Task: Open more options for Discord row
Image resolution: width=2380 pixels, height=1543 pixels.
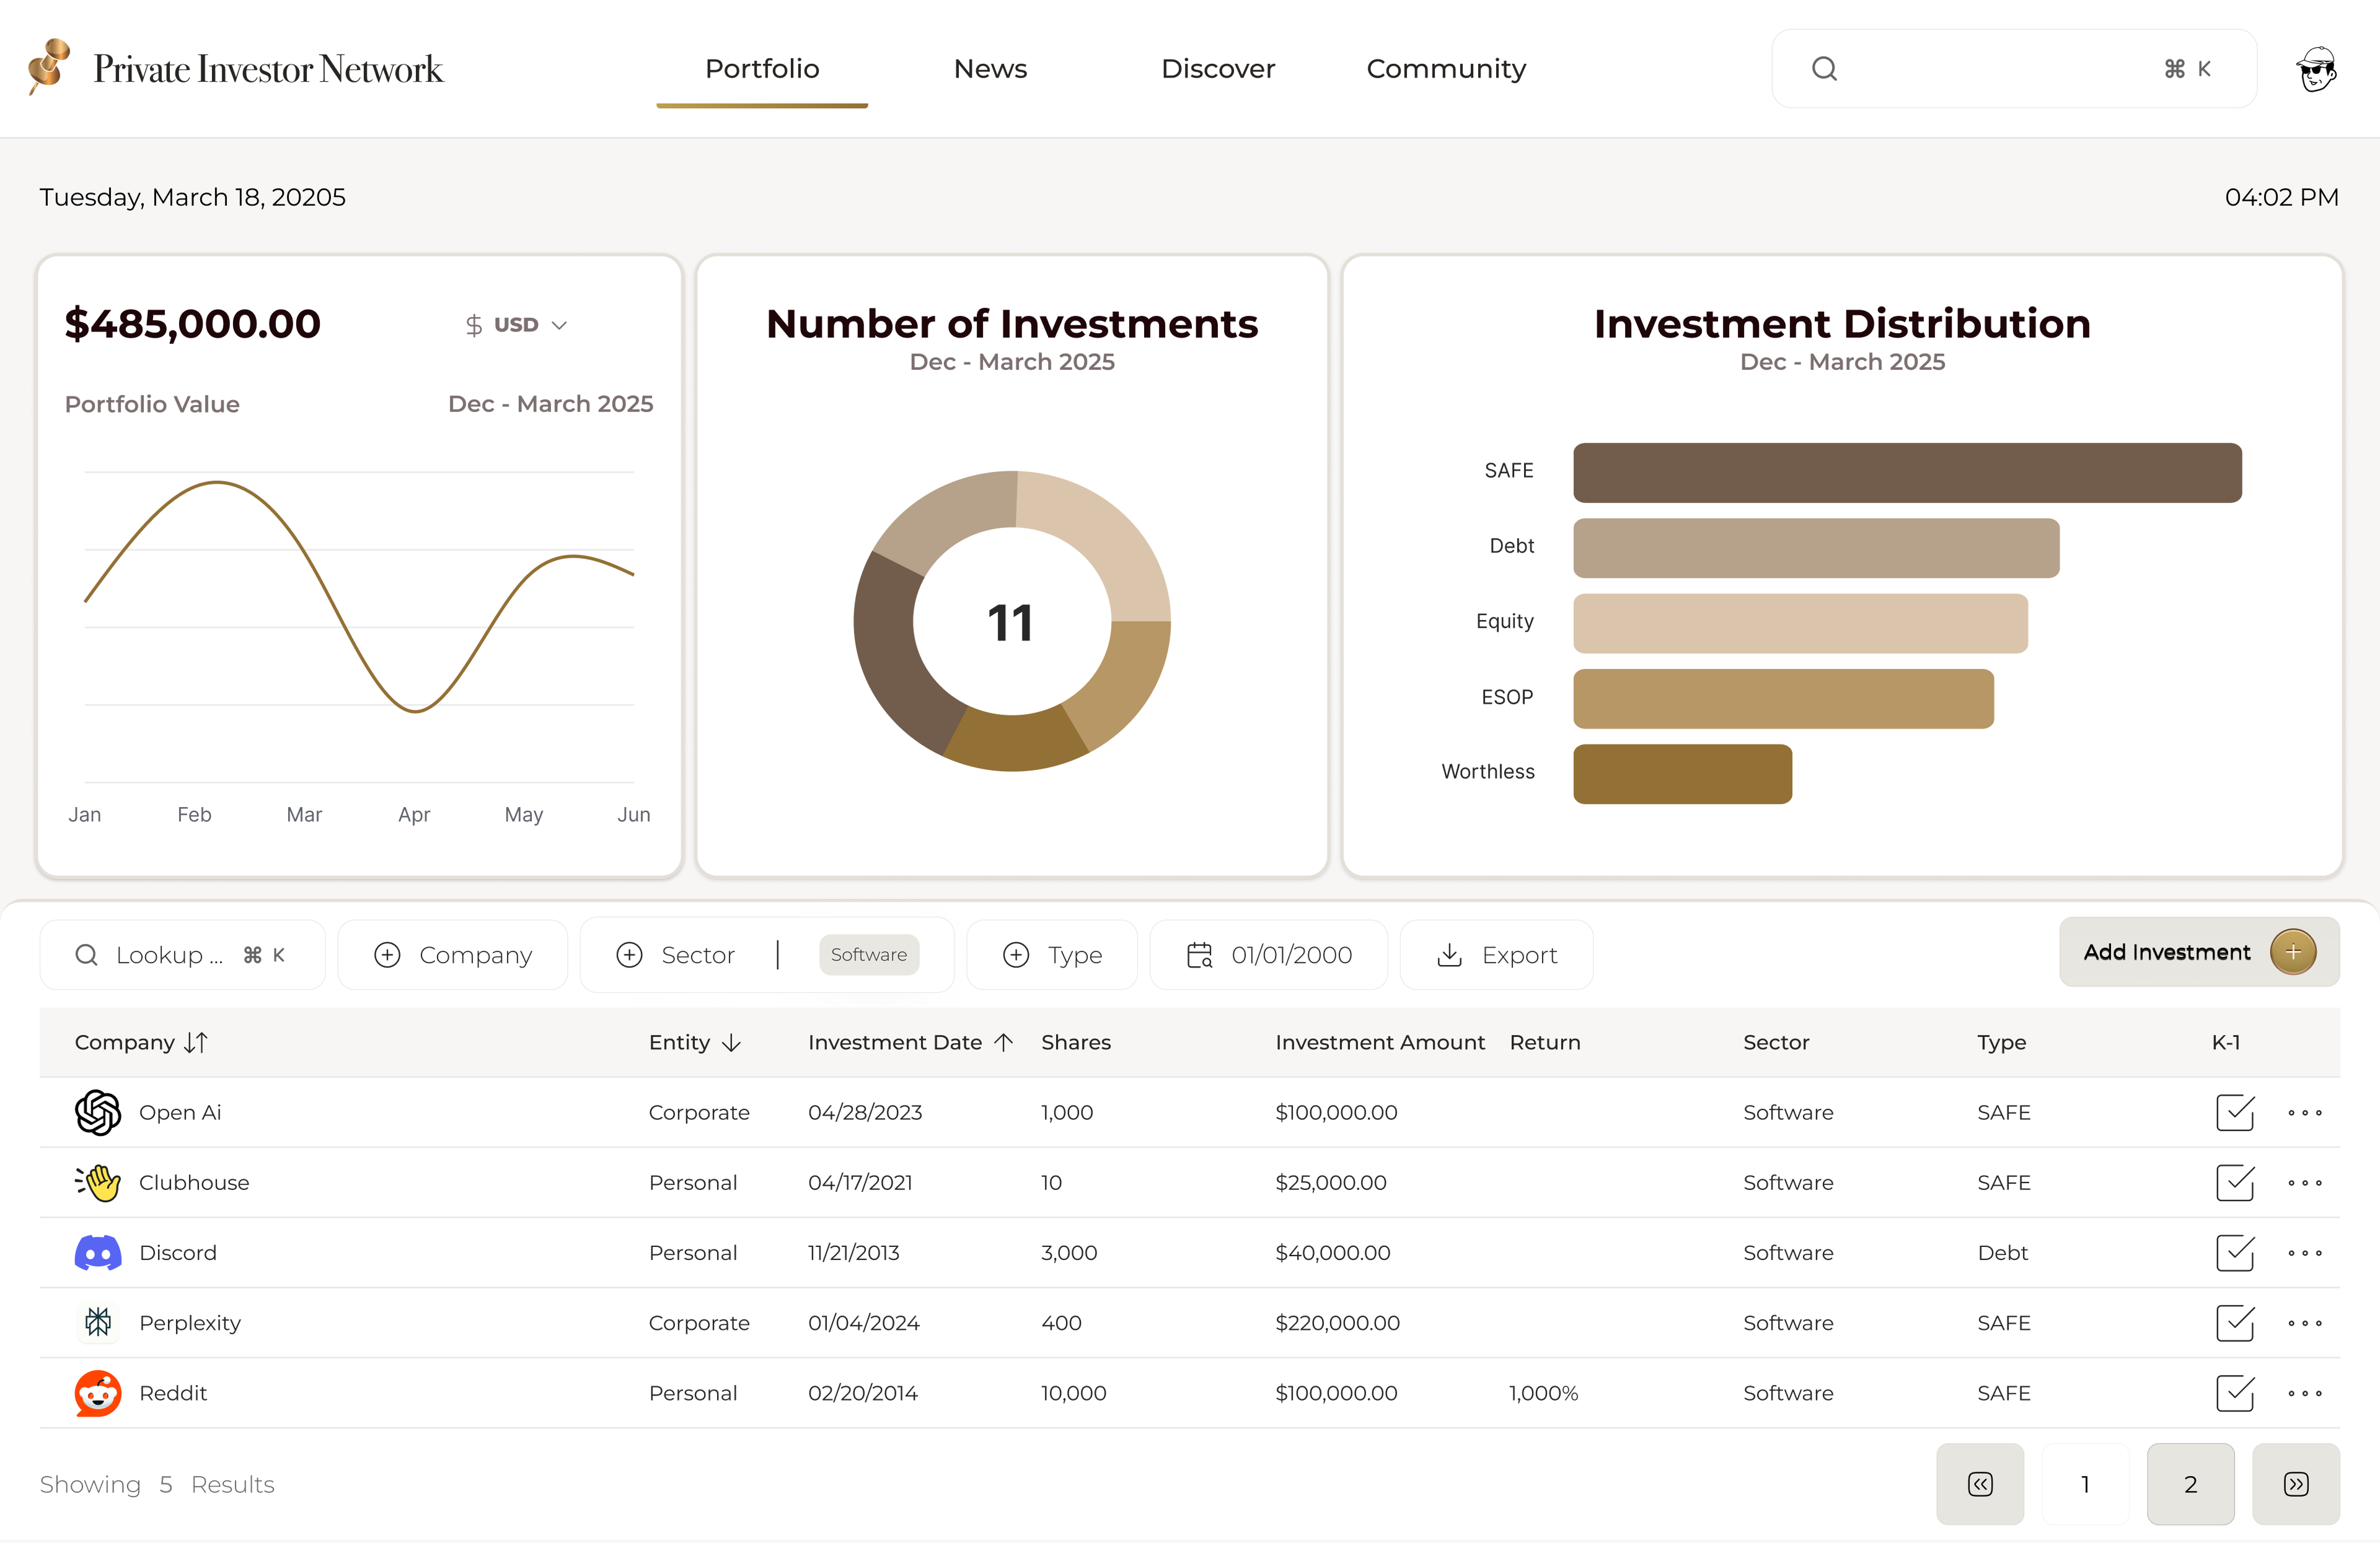Action: tap(2305, 1252)
